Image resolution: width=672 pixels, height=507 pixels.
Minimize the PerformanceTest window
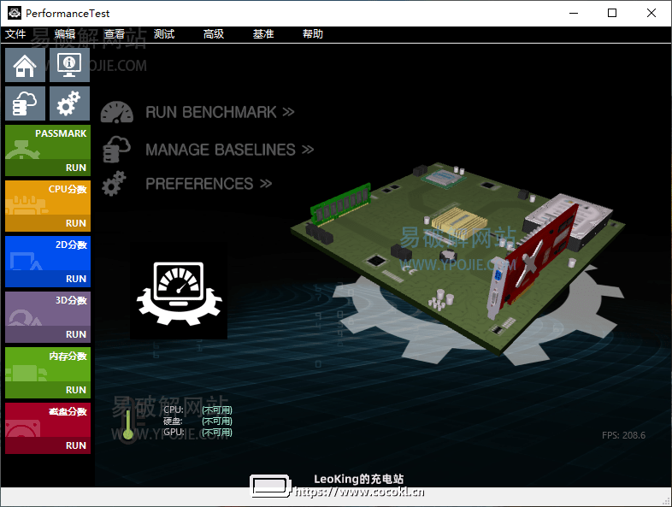[574, 13]
